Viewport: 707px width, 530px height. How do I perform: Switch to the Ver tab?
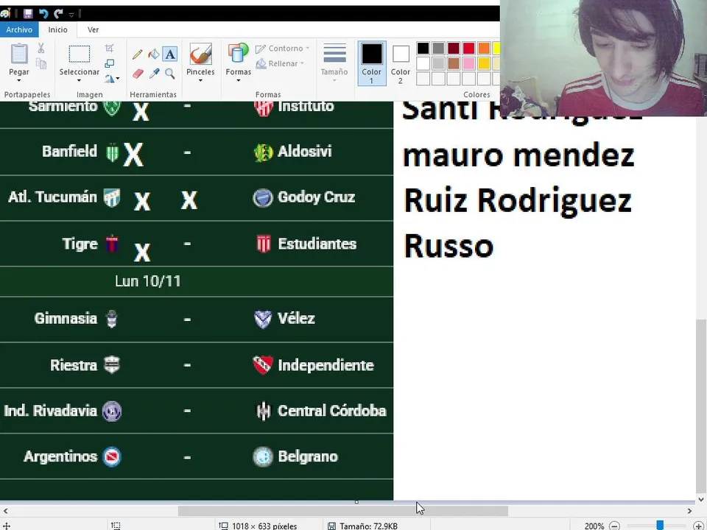coord(93,29)
